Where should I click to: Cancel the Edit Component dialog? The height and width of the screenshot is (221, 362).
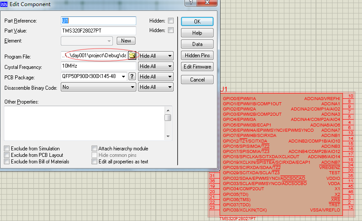(197, 79)
